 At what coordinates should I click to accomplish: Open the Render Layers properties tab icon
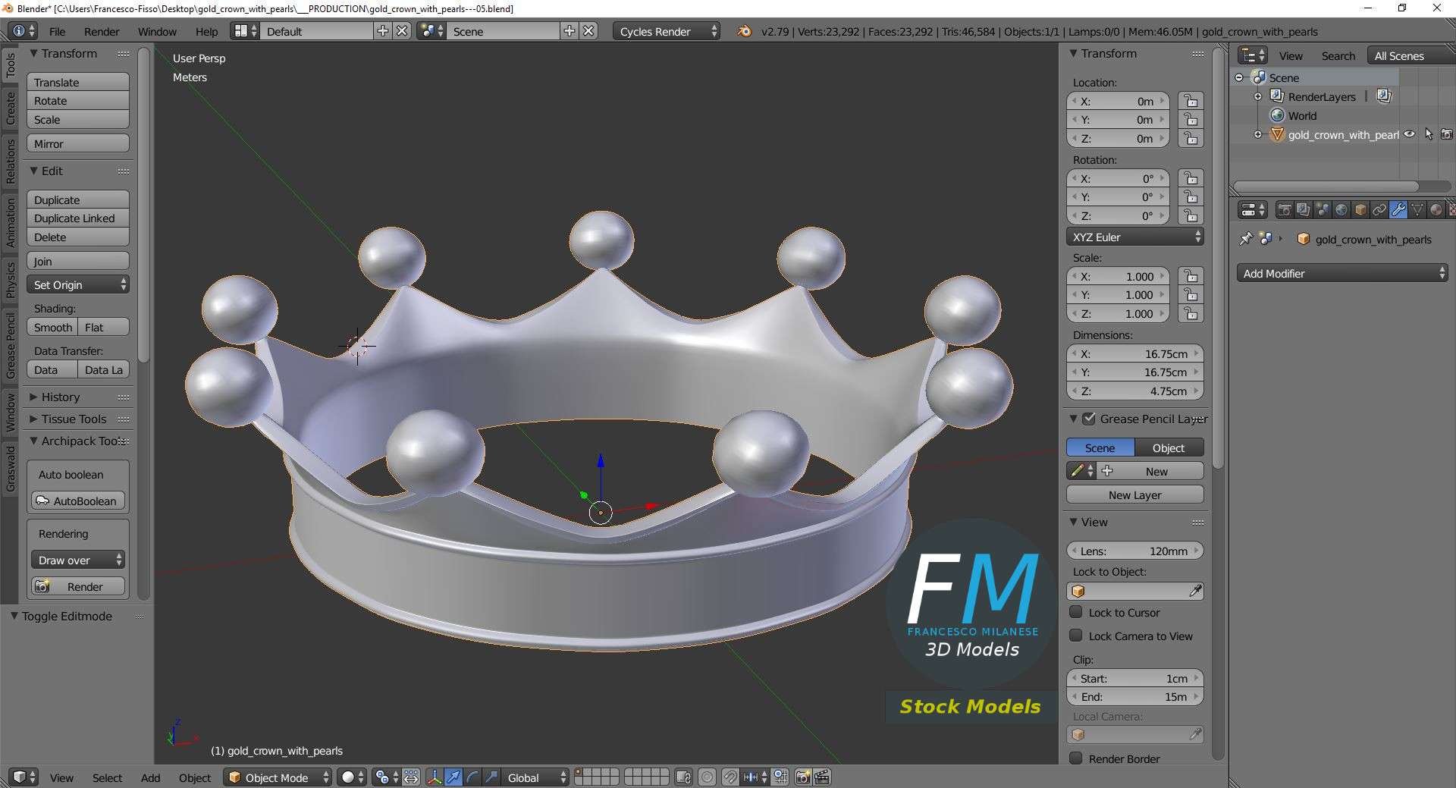pyautogui.click(x=1304, y=210)
